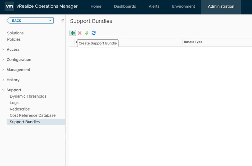
Task: Collapse the left navigation pane with double chevron
Action: pos(63,20)
